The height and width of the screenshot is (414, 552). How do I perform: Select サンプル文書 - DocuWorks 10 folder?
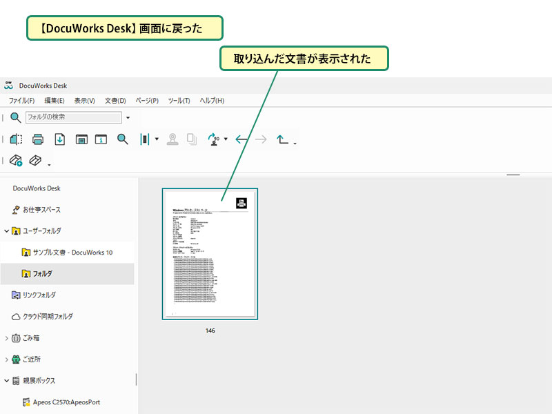pos(72,253)
